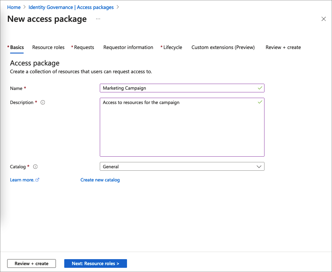Switch to the Resource roles tab
The image size is (332, 272).
48,47
